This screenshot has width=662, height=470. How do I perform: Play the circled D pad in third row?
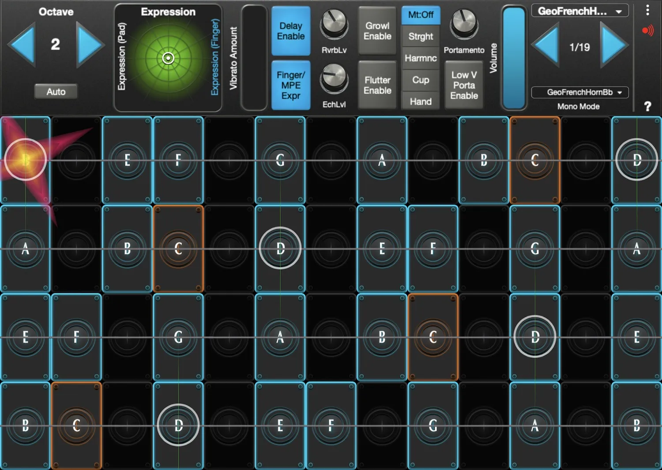pos(535,337)
